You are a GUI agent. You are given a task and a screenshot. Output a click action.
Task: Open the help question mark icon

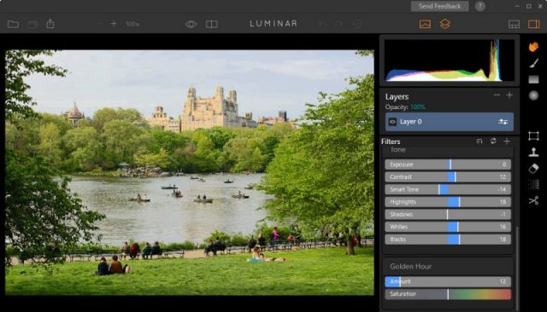pyautogui.click(x=480, y=6)
